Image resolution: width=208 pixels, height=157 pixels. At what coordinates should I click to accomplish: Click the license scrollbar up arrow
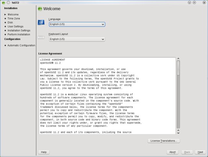click(x=178, y=59)
